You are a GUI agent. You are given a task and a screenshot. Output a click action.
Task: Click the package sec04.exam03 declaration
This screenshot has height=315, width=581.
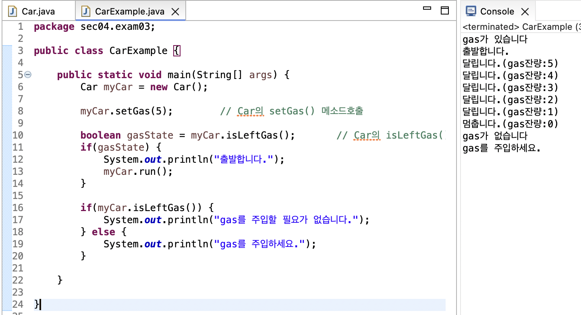pyautogui.click(x=94, y=27)
